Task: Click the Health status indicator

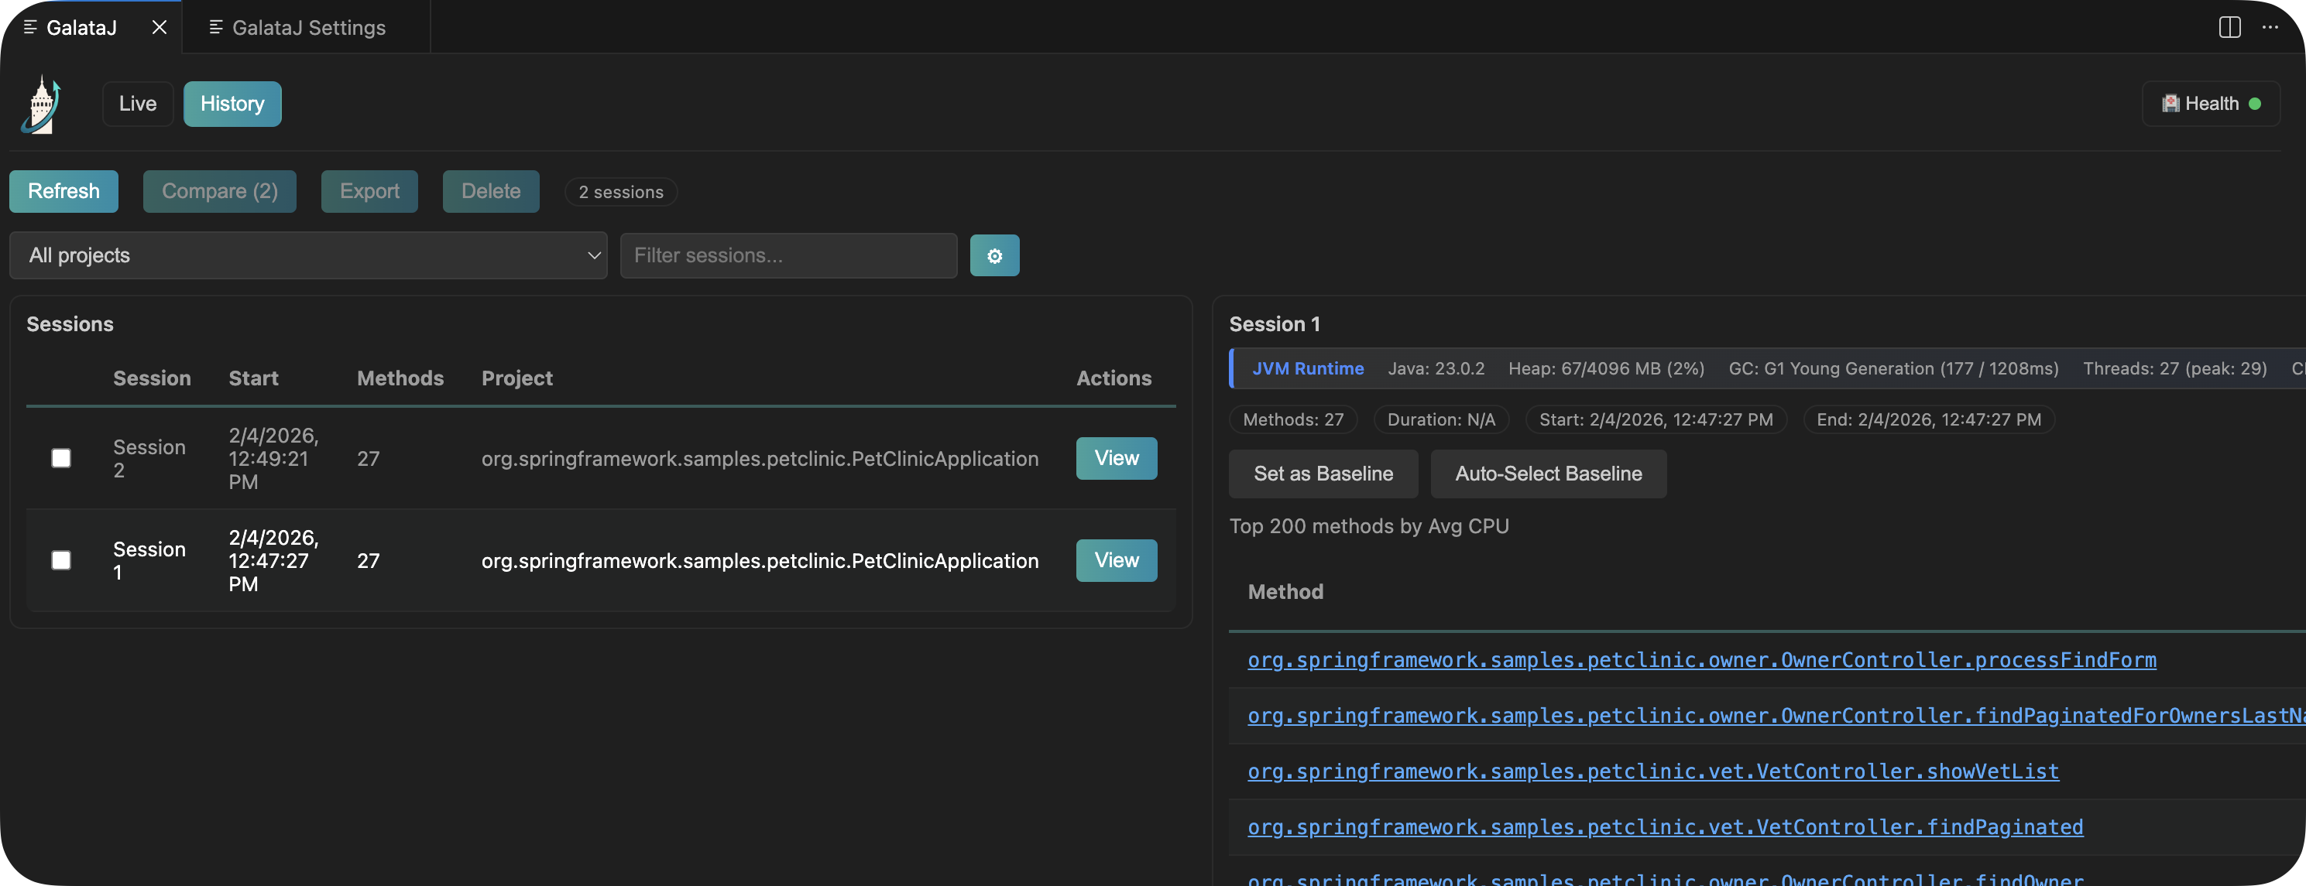Action: click(x=2210, y=104)
